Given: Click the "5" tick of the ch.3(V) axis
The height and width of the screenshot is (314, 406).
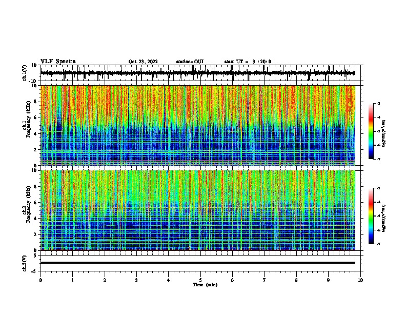Looking at the screenshot, I should tap(36, 256).
